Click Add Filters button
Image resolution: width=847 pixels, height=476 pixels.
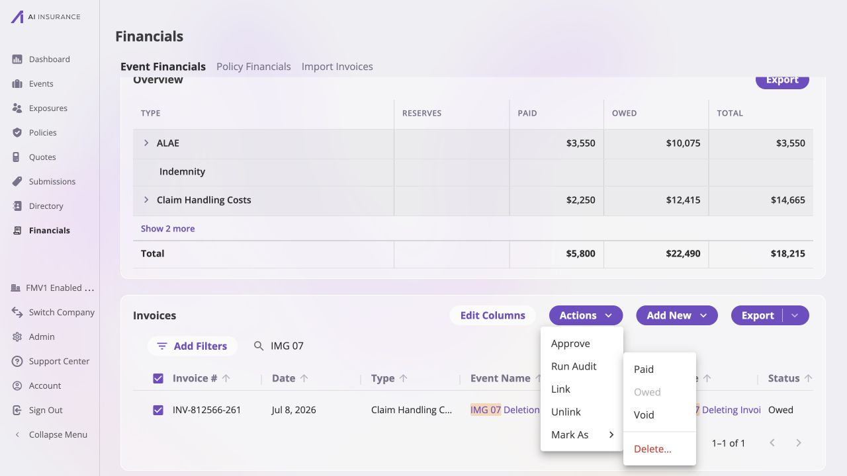point(192,346)
